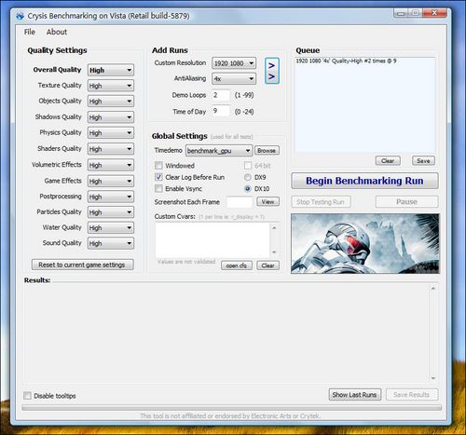Click the progress bar at the bottom
This screenshot has height=435, width=466.
[x=232, y=408]
